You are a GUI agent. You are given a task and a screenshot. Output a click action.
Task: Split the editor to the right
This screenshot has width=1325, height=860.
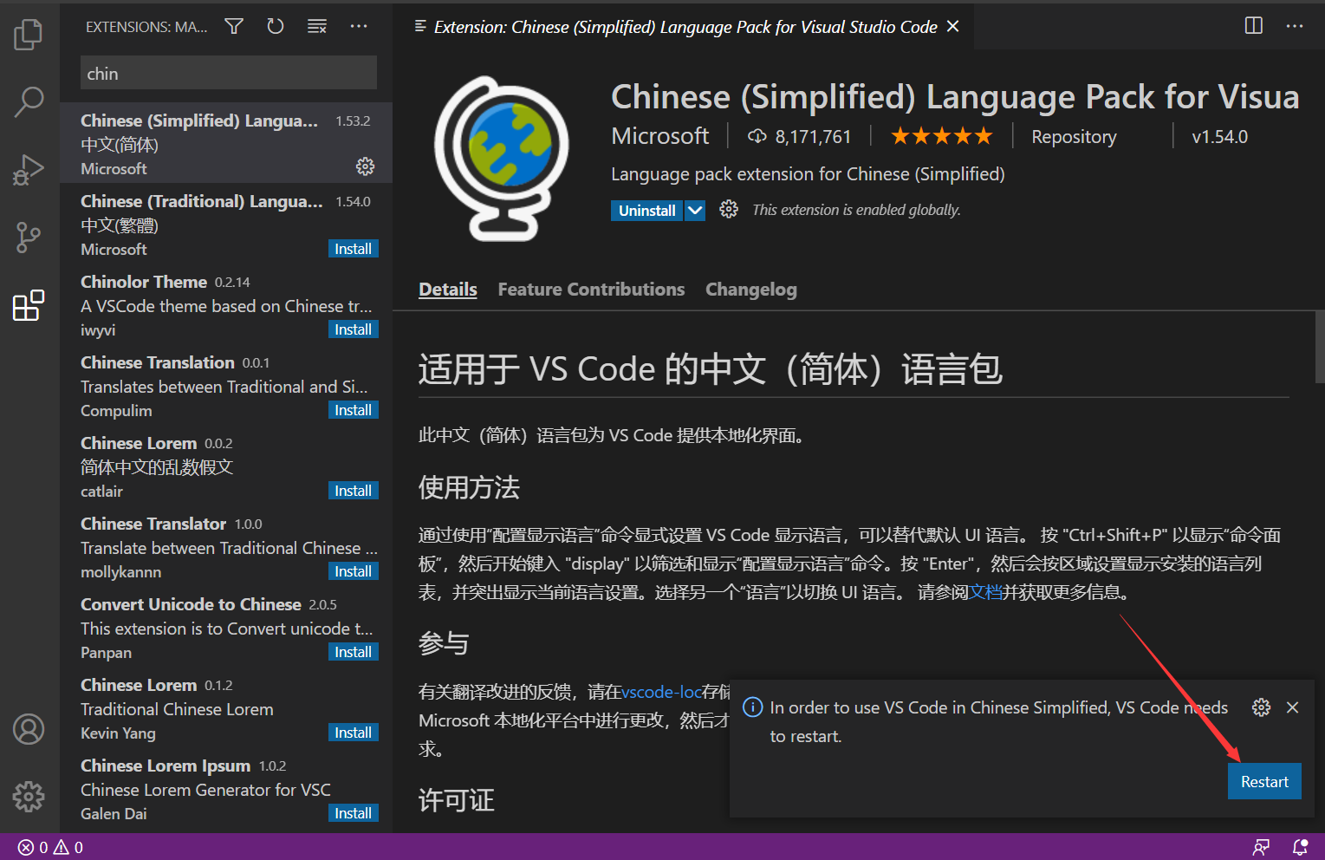coord(1254,26)
